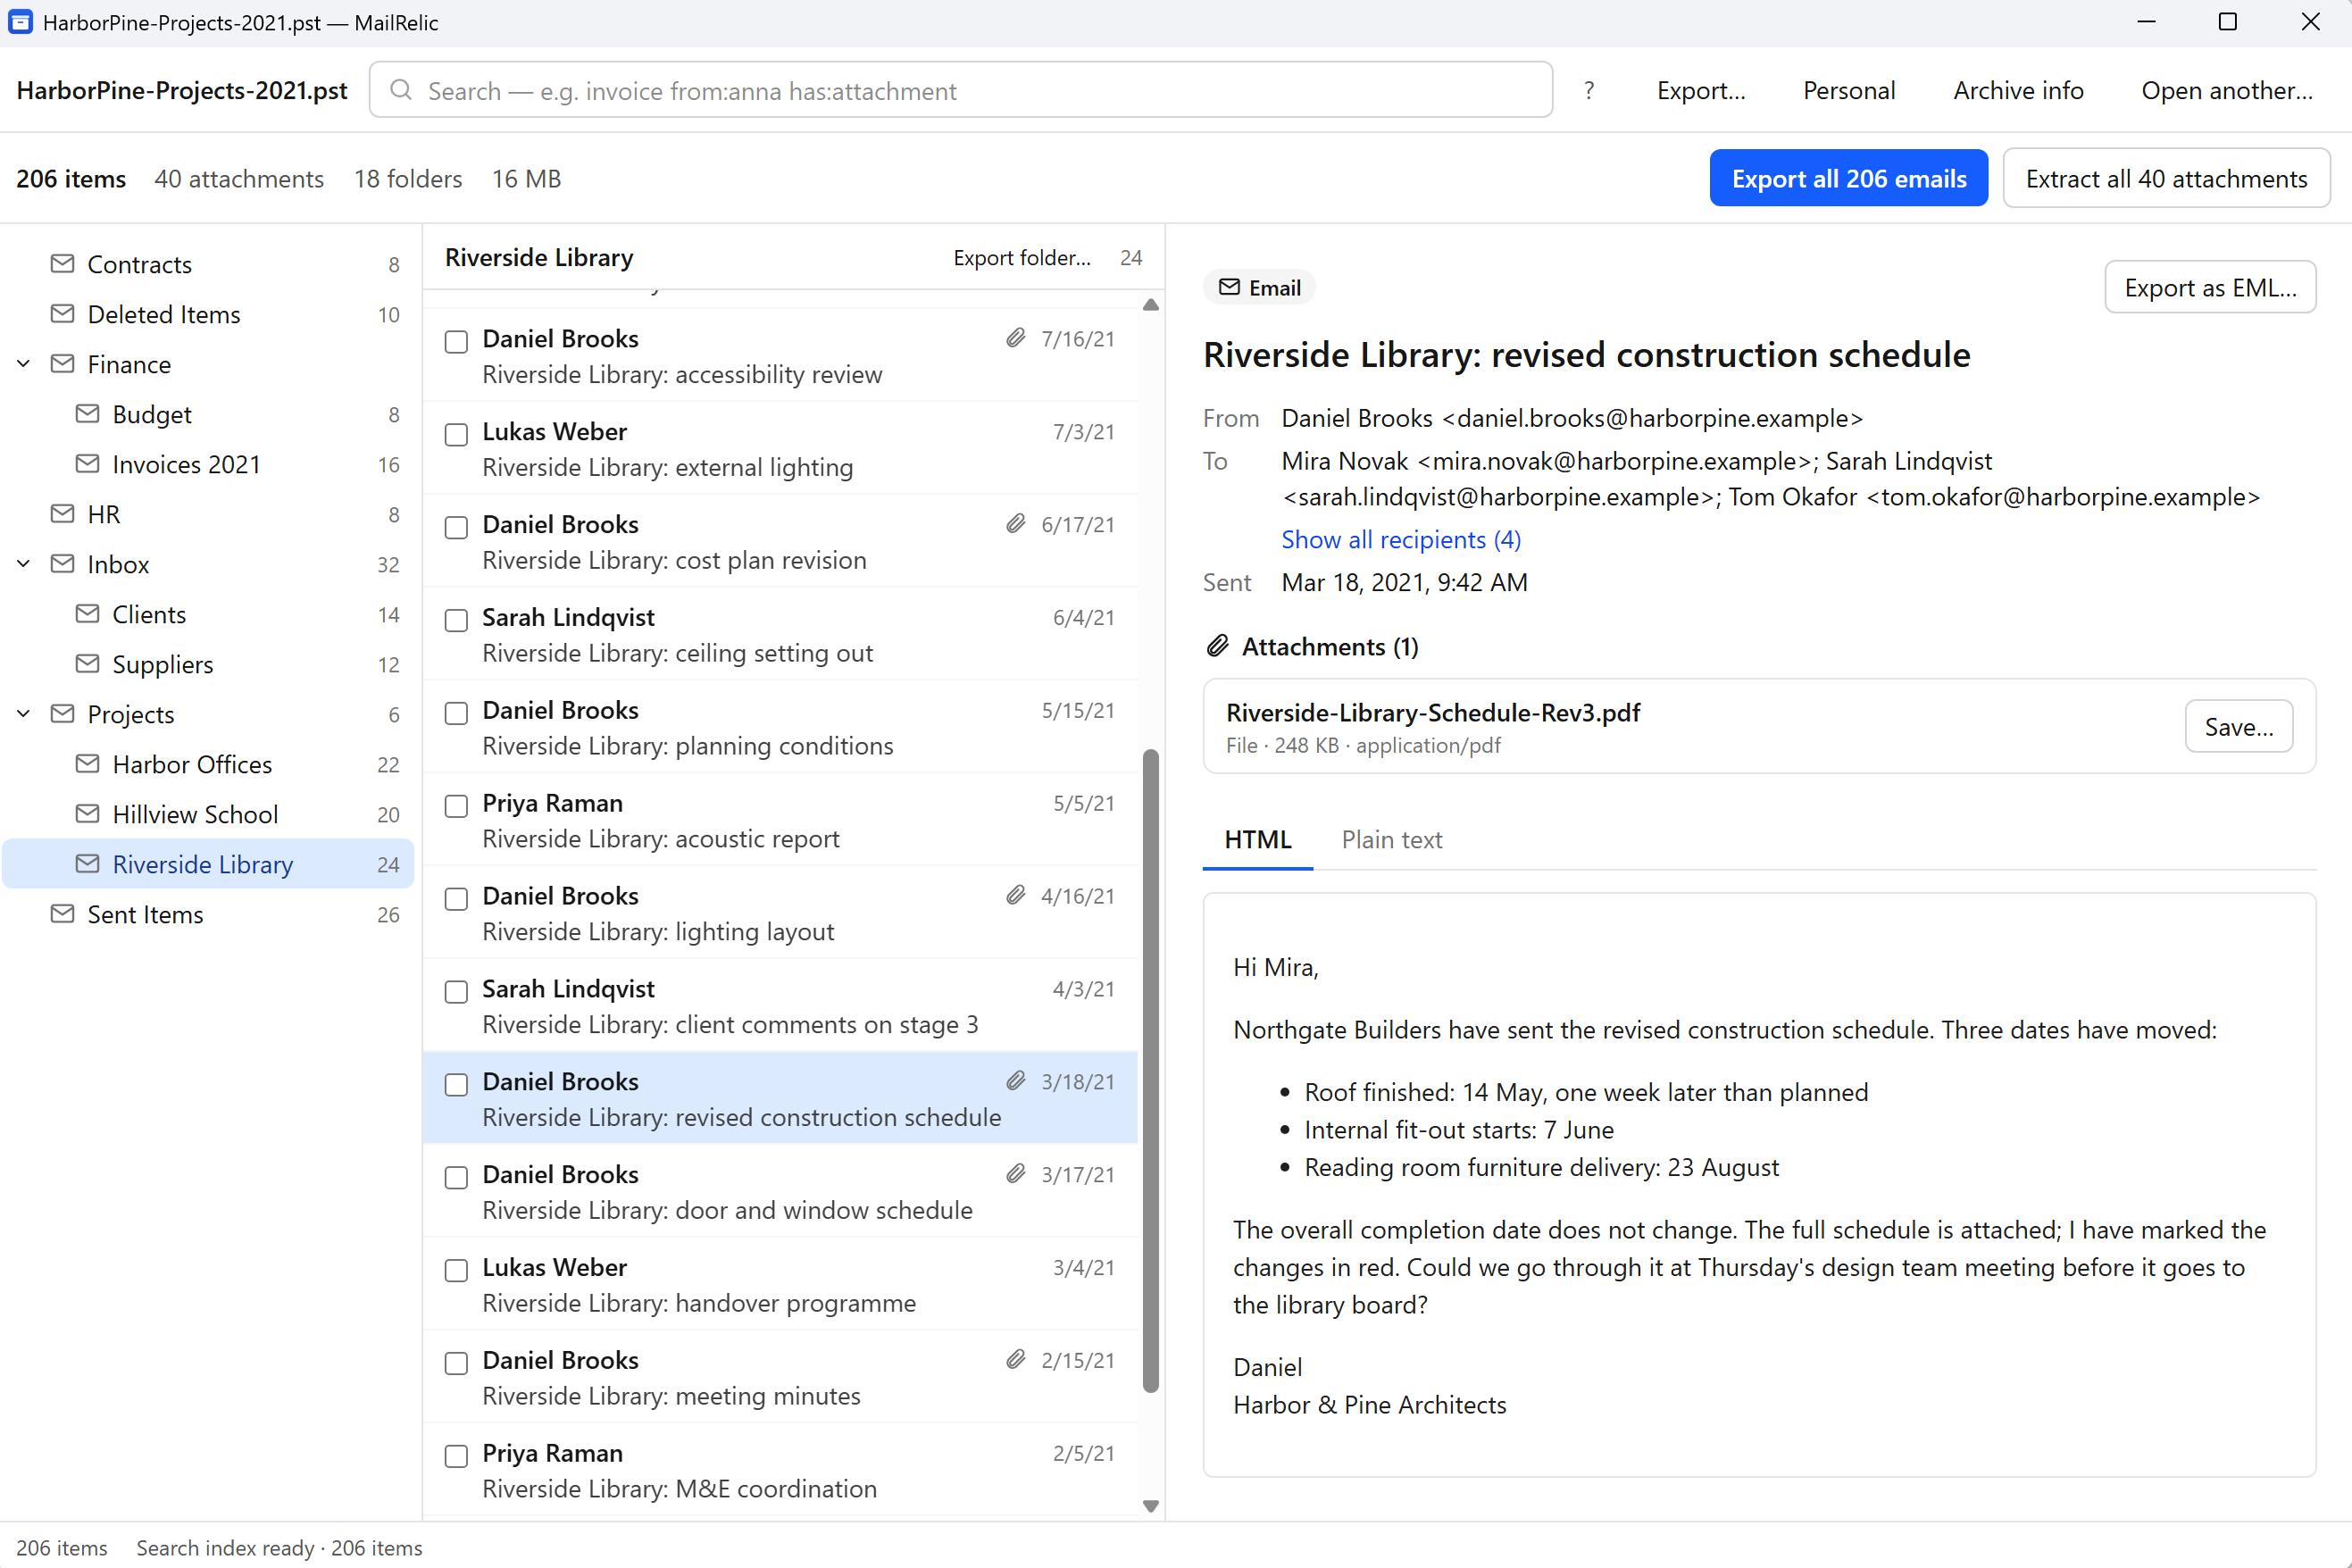Image resolution: width=2352 pixels, height=1568 pixels.
Task: Switch to the Plain text tab
Action: 1392,840
